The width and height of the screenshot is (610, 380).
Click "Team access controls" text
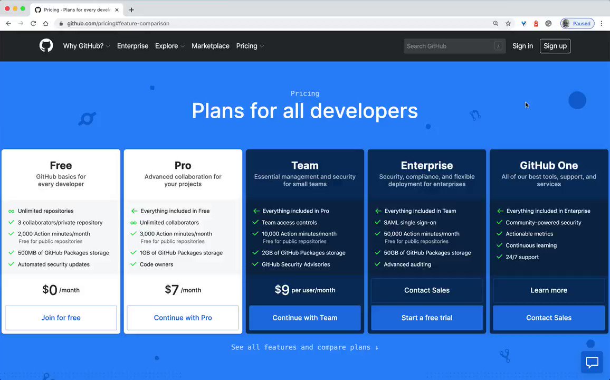point(290,223)
